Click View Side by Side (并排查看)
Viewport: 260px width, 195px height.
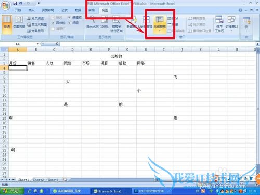[x=197, y=18]
